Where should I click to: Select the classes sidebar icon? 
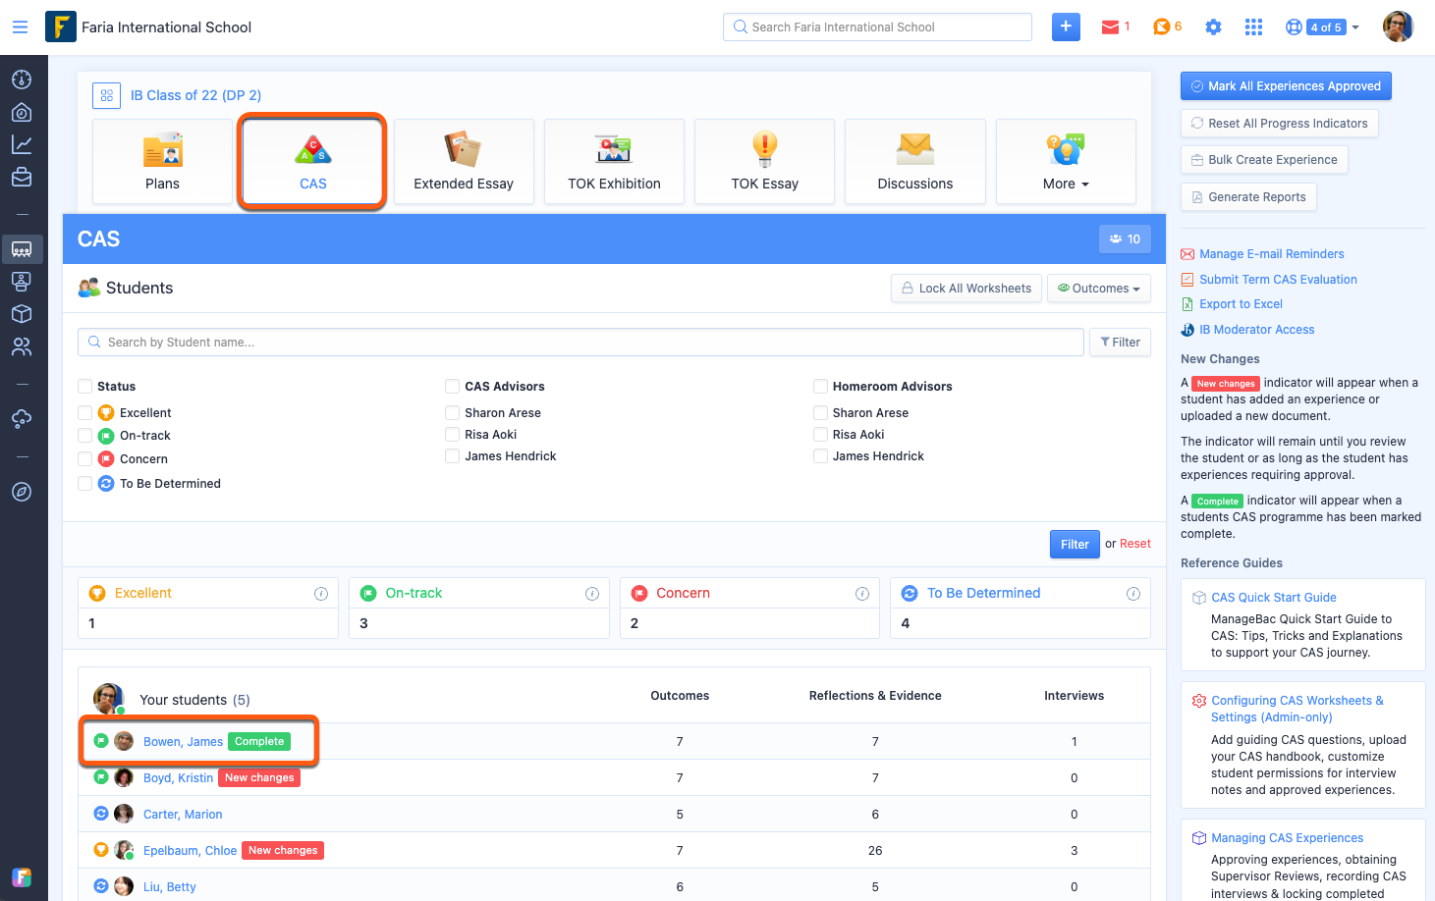click(22, 249)
